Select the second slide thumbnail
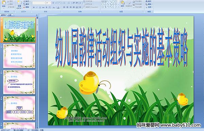The height and width of the screenshot is (131, 204). 19,56
